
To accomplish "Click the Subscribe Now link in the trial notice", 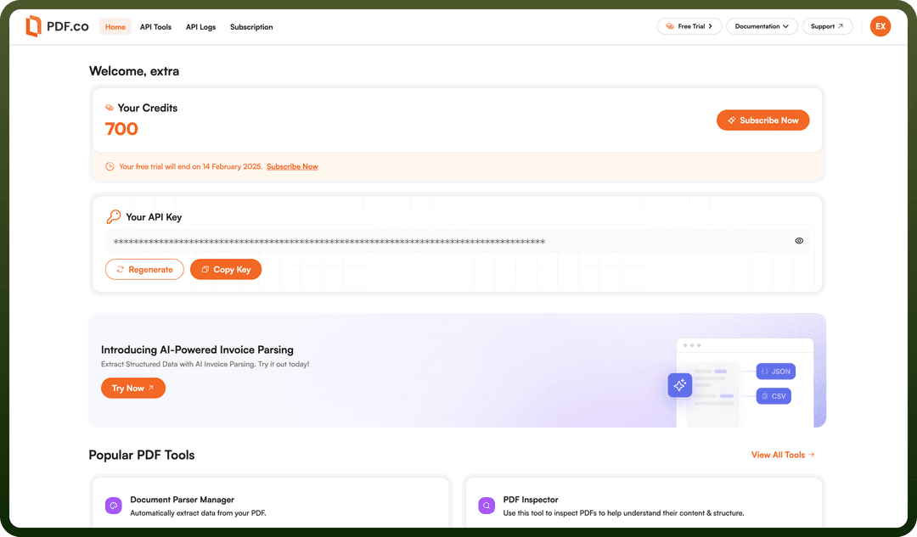I will [x=292, y=166].
